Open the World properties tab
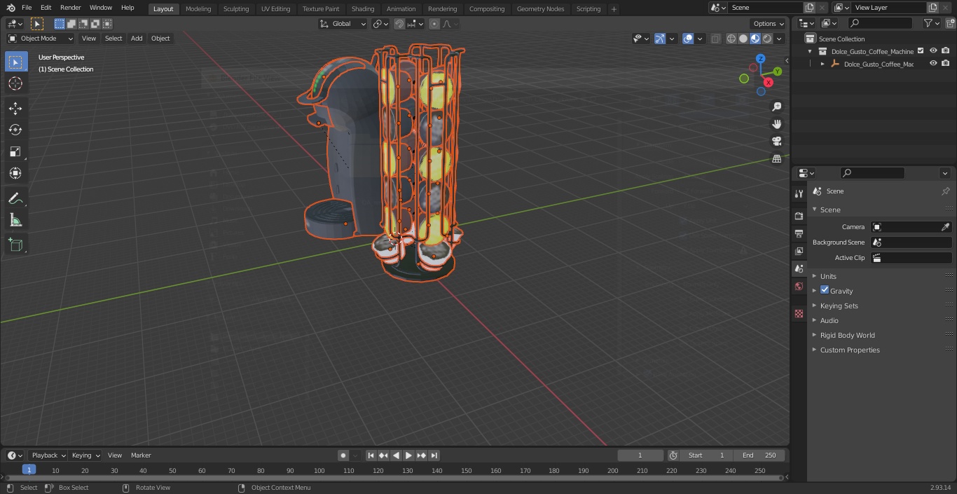 point(799,286)
